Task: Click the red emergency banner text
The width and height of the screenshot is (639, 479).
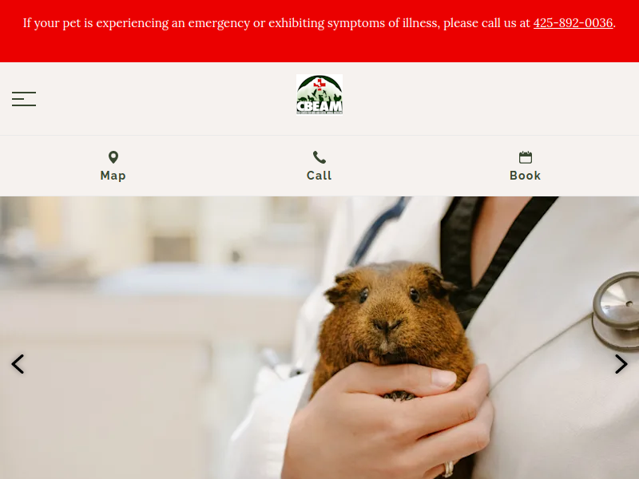Action: point(319,23)
